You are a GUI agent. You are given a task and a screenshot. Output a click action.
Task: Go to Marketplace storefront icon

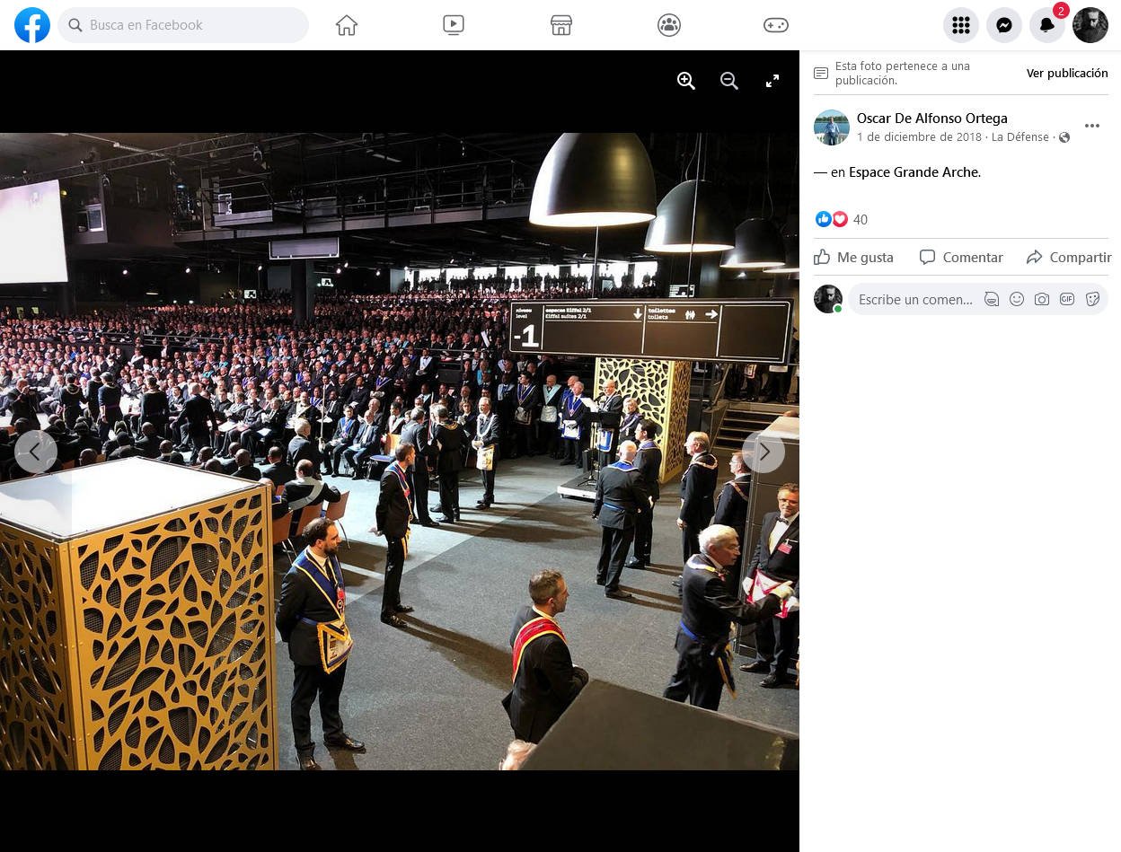coord(561,25)
